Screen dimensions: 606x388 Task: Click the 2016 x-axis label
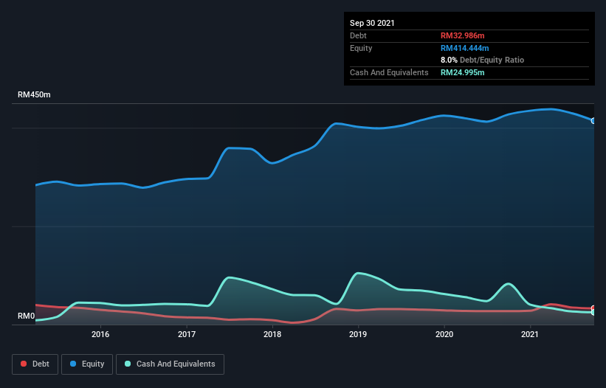tap(100, 334)
